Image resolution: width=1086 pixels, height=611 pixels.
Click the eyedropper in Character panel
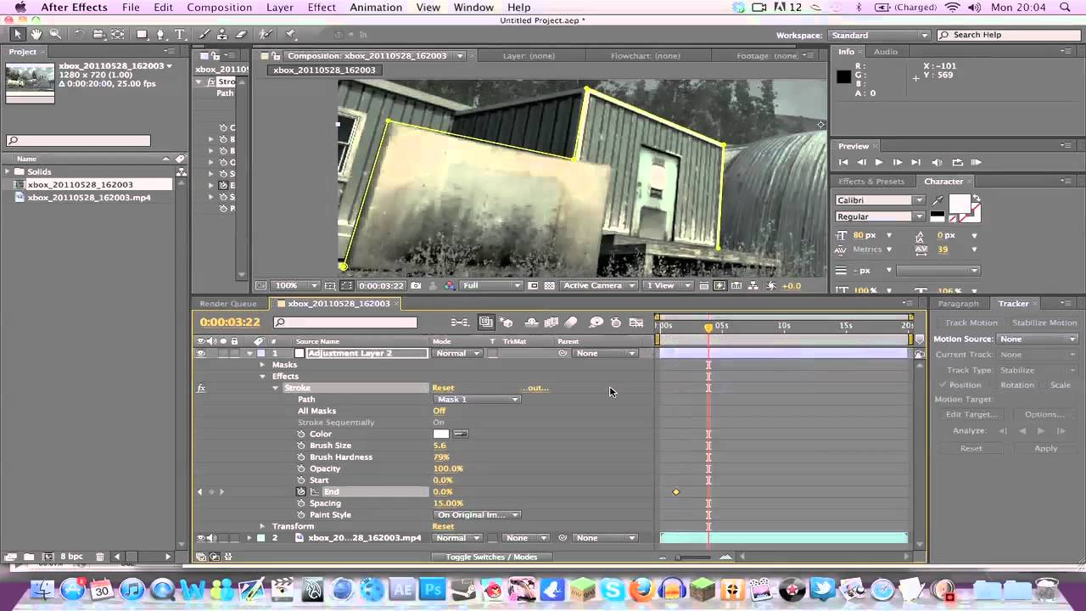[x=938, y=200]
